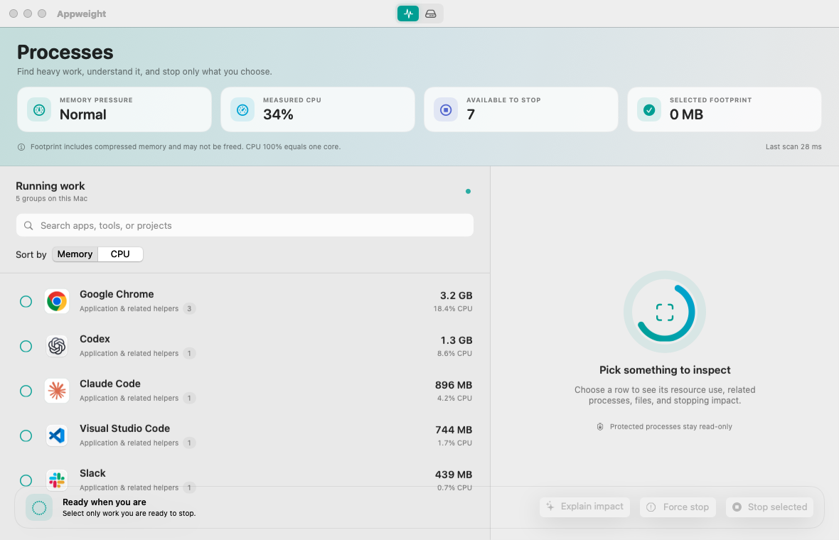This screenshot has width=839, height=540.
Task: Click the Google Chrome app icon
Action: (57, 301)
